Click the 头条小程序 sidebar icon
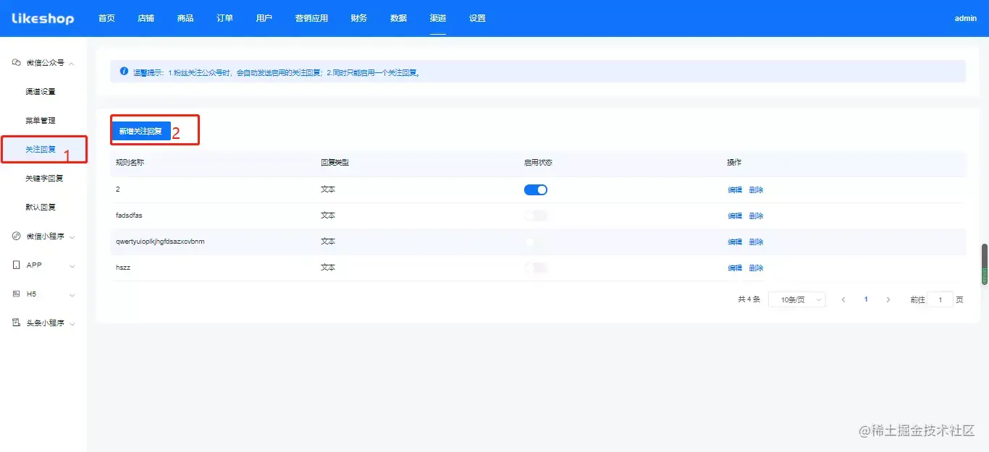The width and height of the screenshot is (989, 452). tap(16, 323)
